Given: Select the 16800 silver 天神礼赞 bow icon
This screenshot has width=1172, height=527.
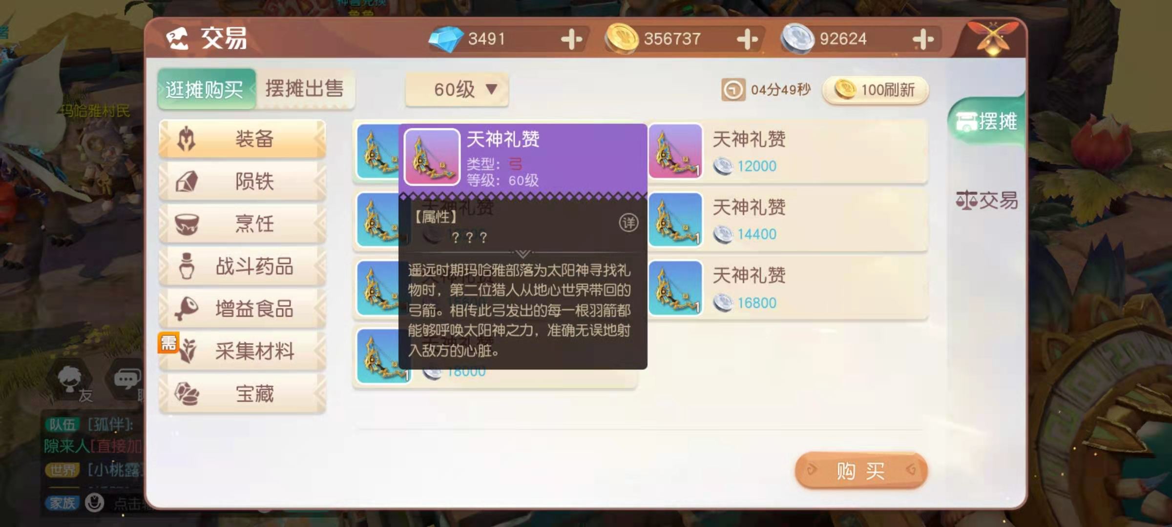Looking at the screenshot, I should (675, 288).
